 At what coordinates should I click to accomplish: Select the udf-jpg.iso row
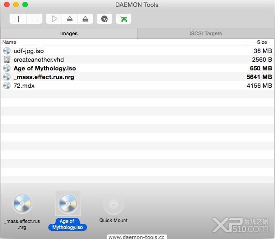pyautogui.click(x=137, y=51)
